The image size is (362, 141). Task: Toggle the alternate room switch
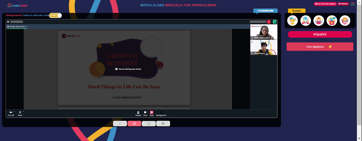[x=55, y=15]
